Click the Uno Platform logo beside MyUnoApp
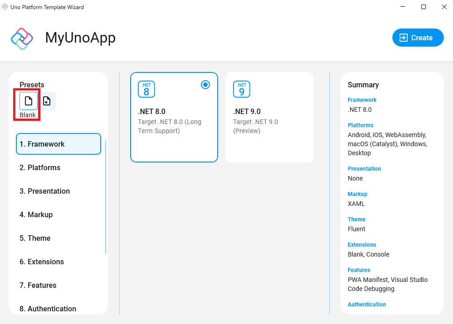Image resolution: width=453 pixels, height=324 pixels. 22,38
